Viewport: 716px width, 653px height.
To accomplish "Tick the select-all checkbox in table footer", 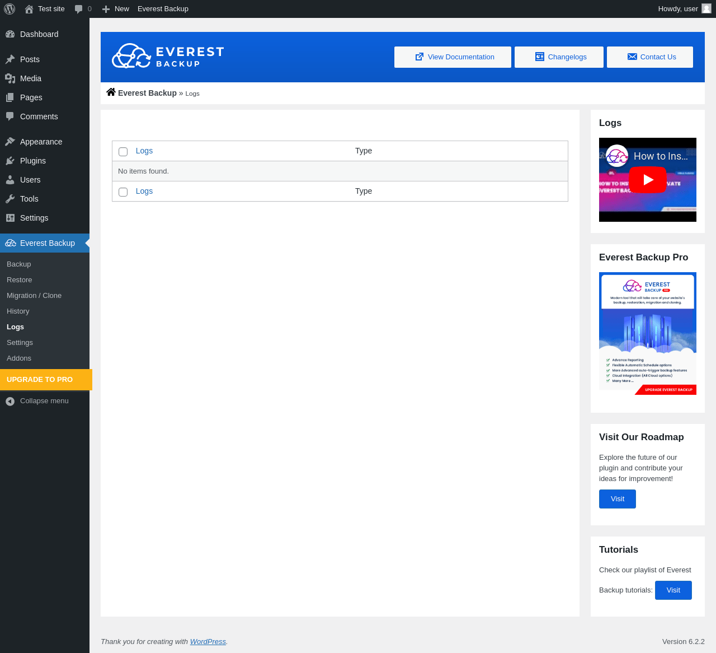I will [123, 192].
